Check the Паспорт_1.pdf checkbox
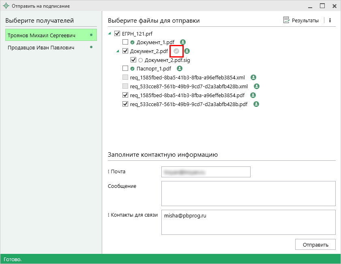Viewport: 341px width, 264px height. pos(125,68)
